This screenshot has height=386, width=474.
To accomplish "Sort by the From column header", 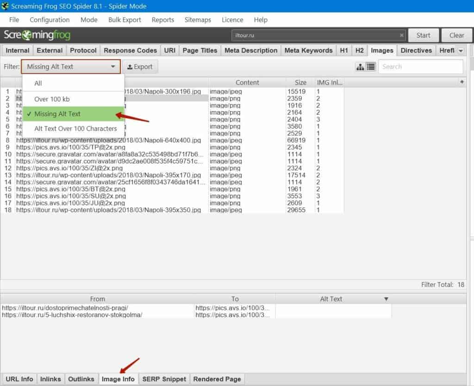I will pyautogui.click(x=97, y=299).
